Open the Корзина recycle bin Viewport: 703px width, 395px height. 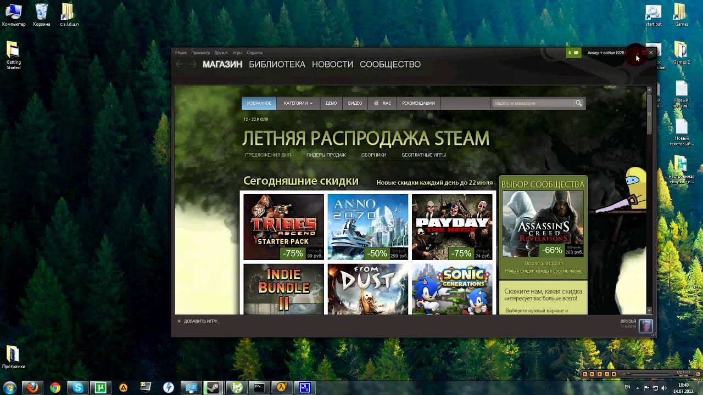click(x=41, y=15)
